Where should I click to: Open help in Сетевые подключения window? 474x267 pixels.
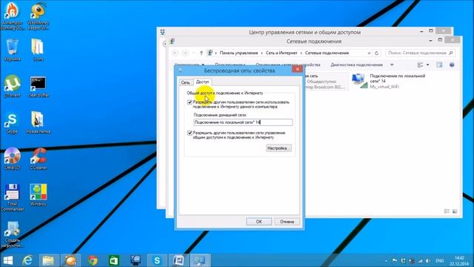452,65
